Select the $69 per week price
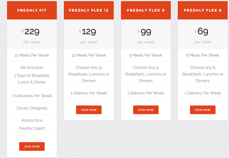This screenshot has width=229, height=158. click(202, 32)
